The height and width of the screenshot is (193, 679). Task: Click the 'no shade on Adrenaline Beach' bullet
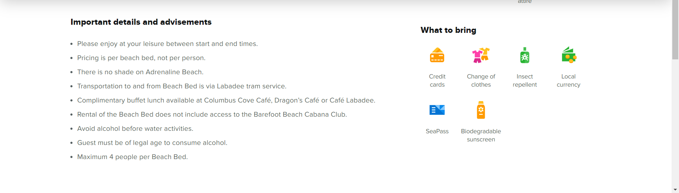140,72
